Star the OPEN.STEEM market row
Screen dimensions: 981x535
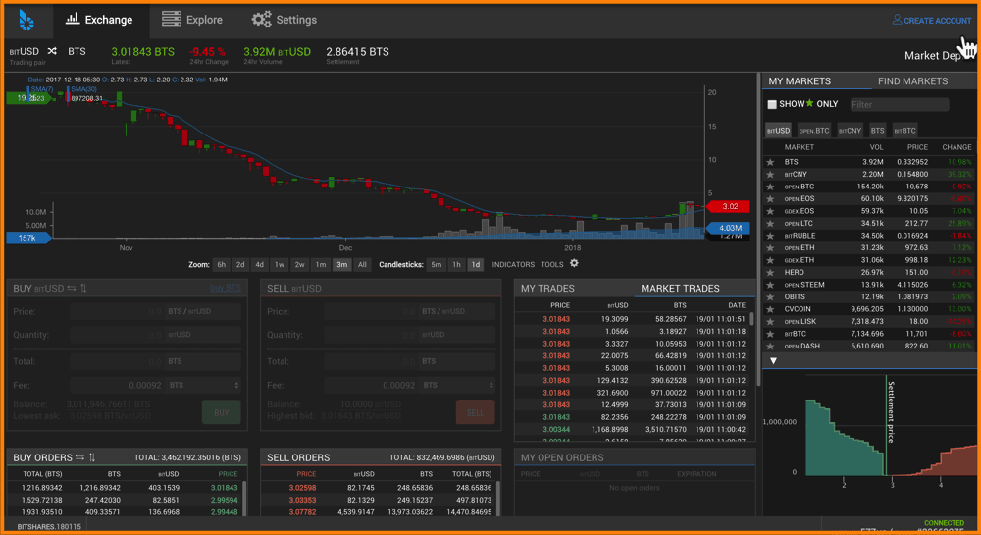771,285
